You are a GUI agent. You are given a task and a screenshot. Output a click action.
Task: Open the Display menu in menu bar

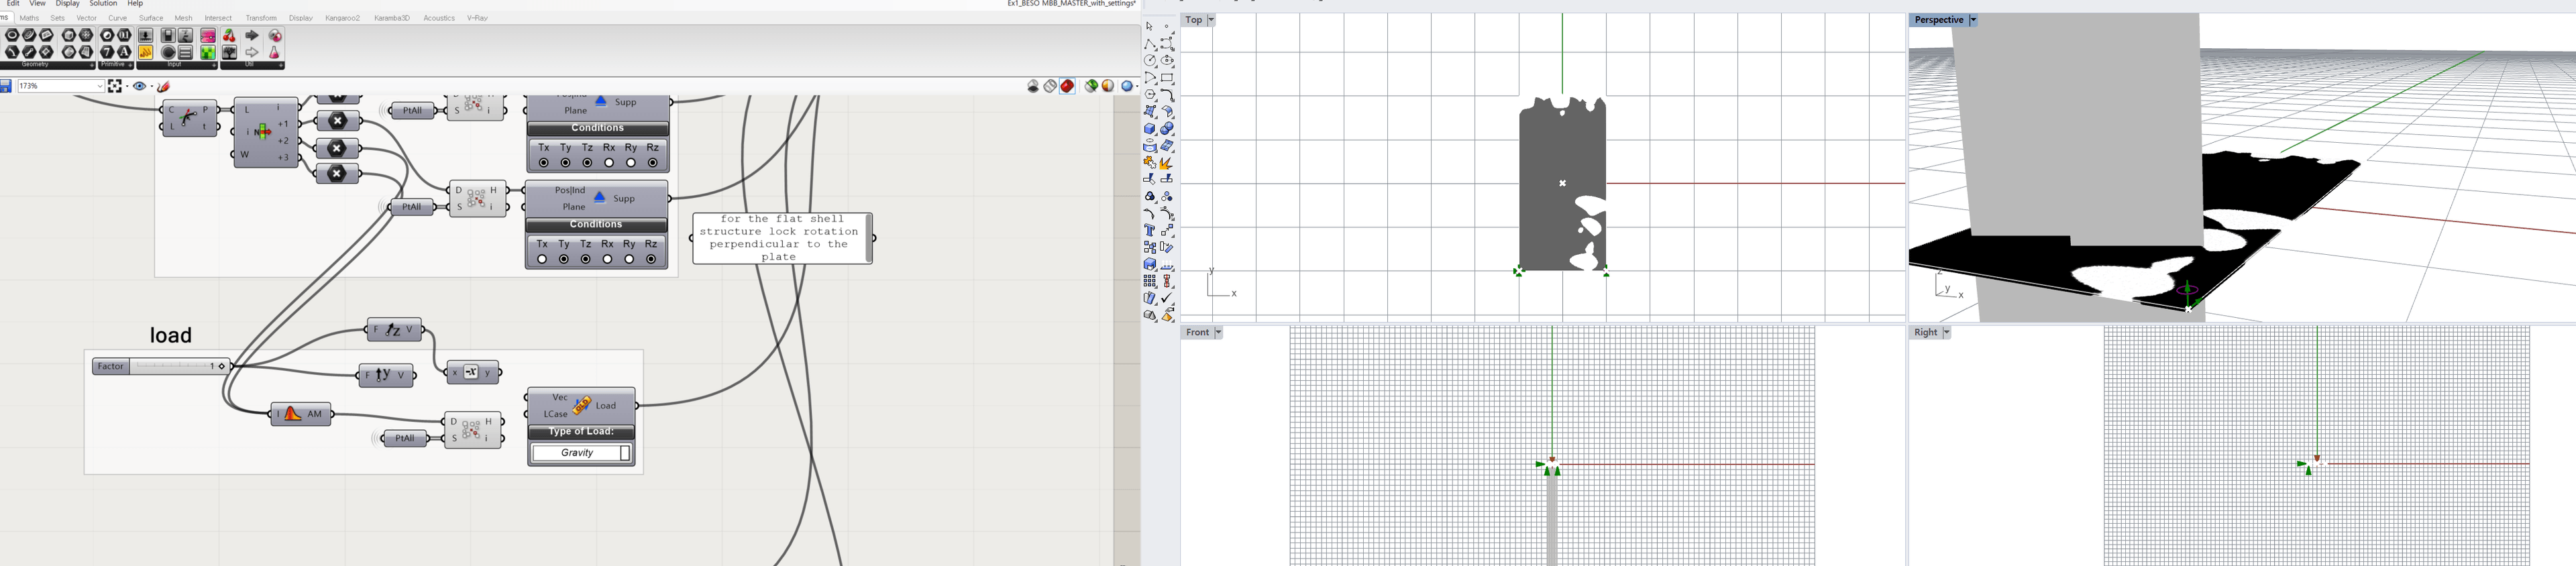[67, 4]
